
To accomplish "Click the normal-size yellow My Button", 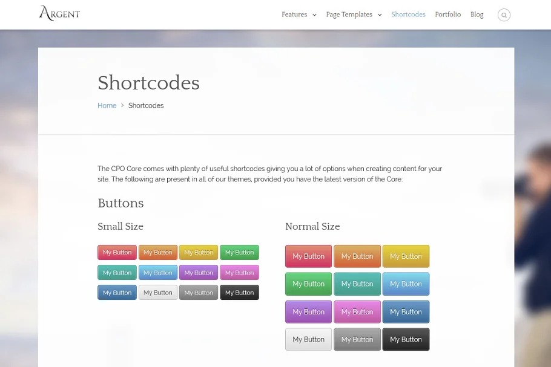I will point(406,256).
